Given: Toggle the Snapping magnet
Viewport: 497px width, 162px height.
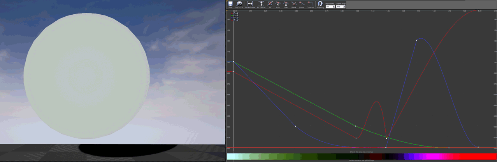Looking at the screenshot, I should [x=320, y=4].
